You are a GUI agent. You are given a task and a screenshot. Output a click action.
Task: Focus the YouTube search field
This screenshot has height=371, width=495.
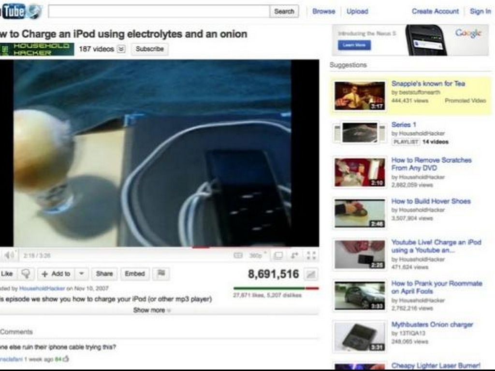click(x=159, y=12)
